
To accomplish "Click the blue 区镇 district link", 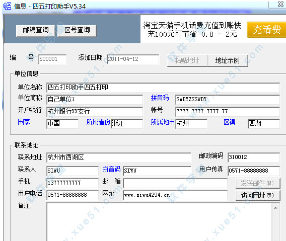I will click(x=229, y=122).
